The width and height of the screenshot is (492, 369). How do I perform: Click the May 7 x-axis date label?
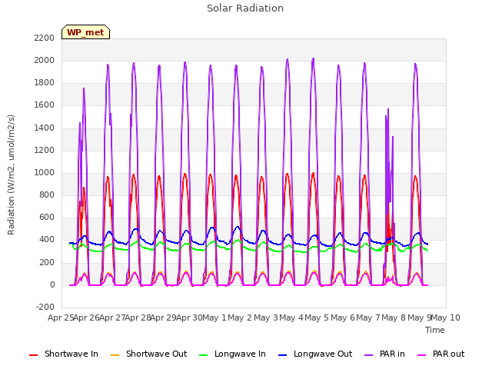(x=368, y=317)
